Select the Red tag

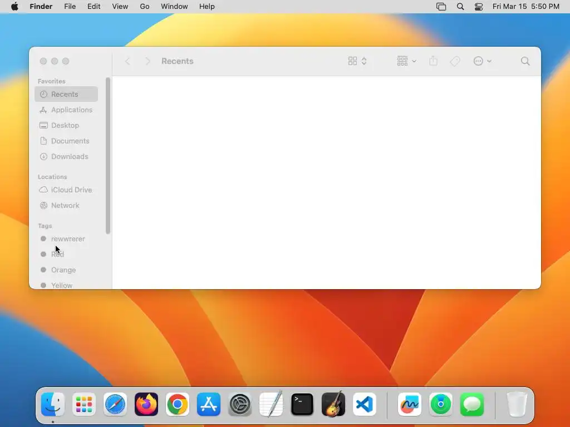pos(66,254)
